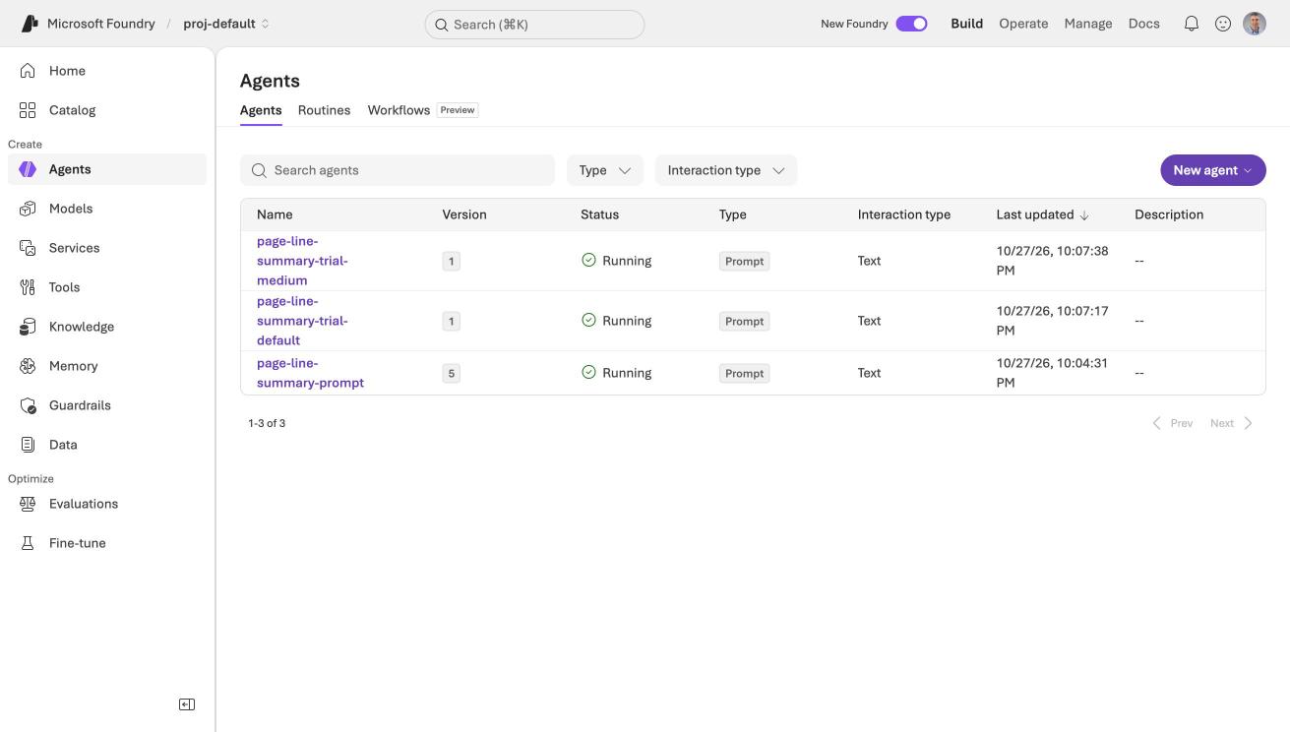Open the Fine-tune flask icon
This screenshot has height=732, width=1290.
point(28,543)
